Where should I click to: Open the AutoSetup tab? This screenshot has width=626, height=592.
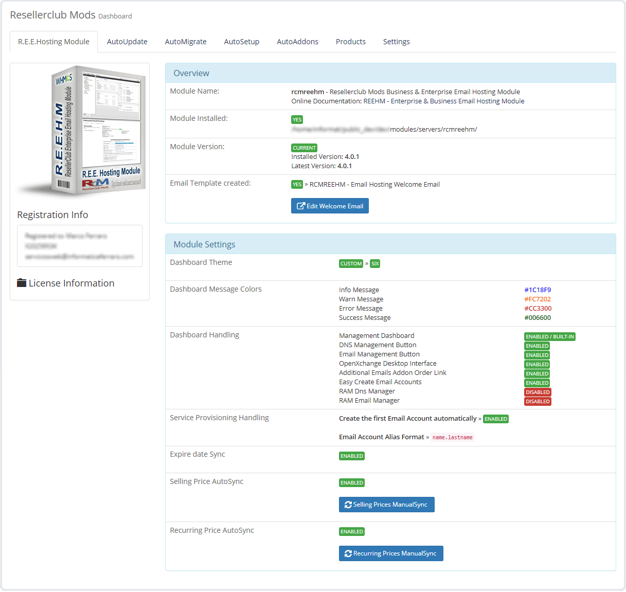click(x=242, y=42)
